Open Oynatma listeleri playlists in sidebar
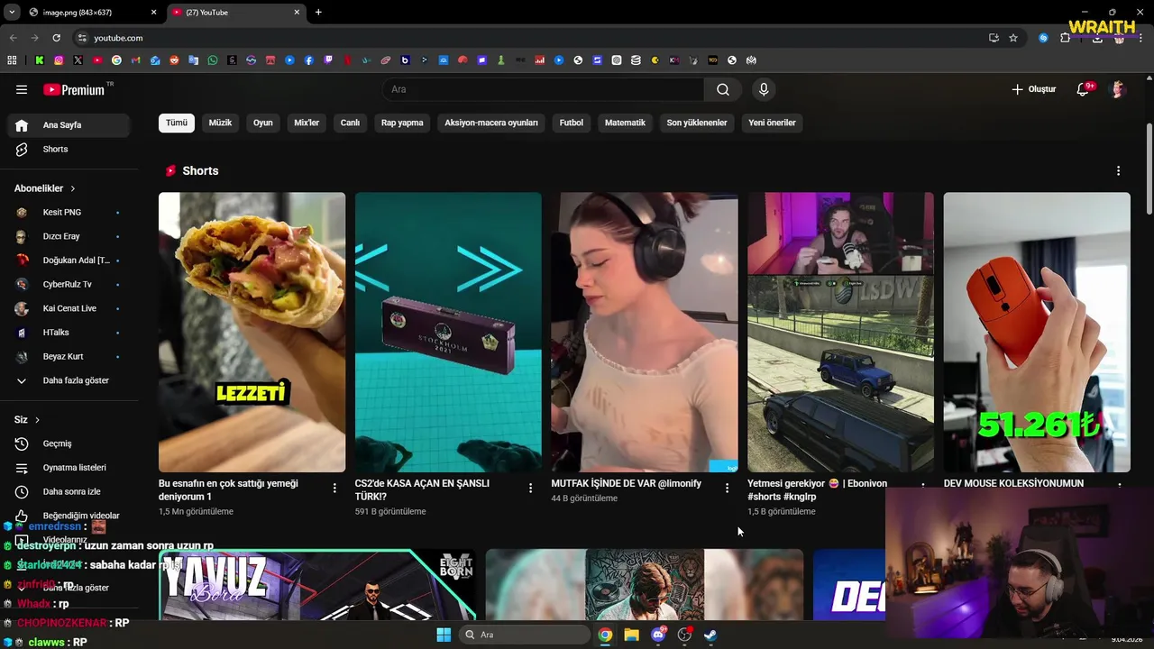This screenshot has width=1154, height=649. coord(69,468)
